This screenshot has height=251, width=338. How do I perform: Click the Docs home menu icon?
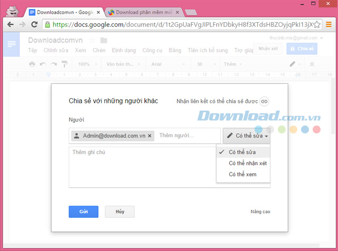12,44
